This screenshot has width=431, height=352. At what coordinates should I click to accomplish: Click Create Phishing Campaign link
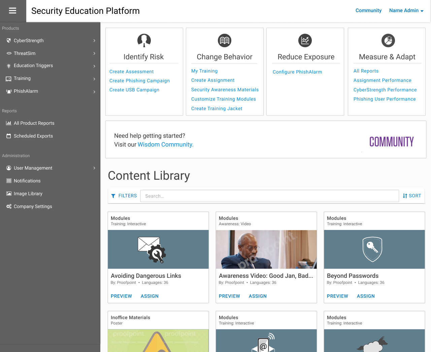(x=139, y=81)
